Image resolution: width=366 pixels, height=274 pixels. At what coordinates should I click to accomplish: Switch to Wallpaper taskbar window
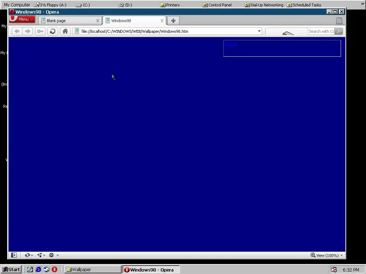pos(93,270)
